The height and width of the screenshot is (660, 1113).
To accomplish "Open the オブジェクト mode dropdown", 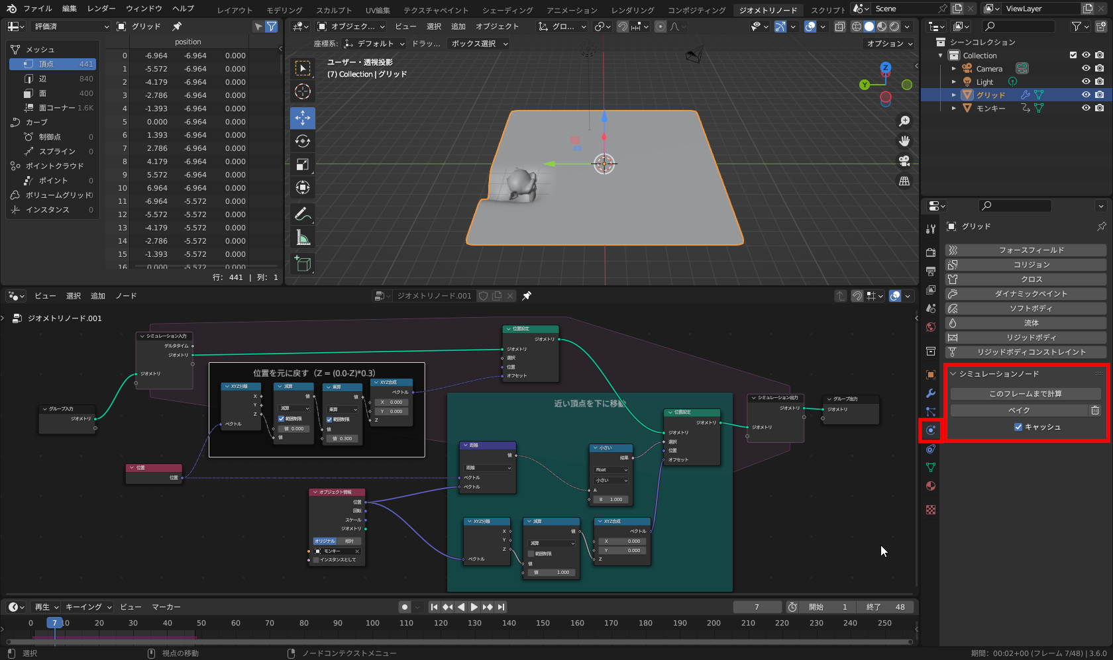I will click(x=351, y=26).
